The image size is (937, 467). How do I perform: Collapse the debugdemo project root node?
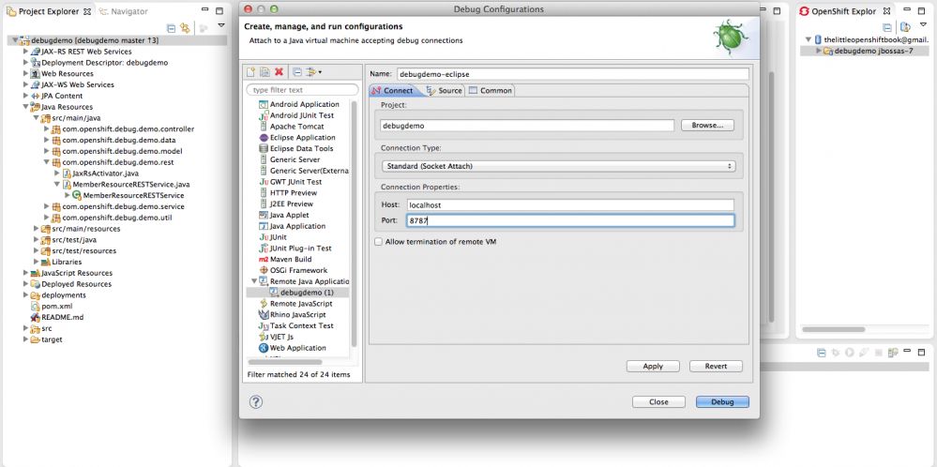(15, 40)
